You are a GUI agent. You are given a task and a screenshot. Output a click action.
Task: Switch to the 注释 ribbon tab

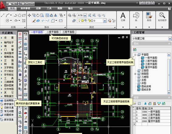tap(38, 8)
